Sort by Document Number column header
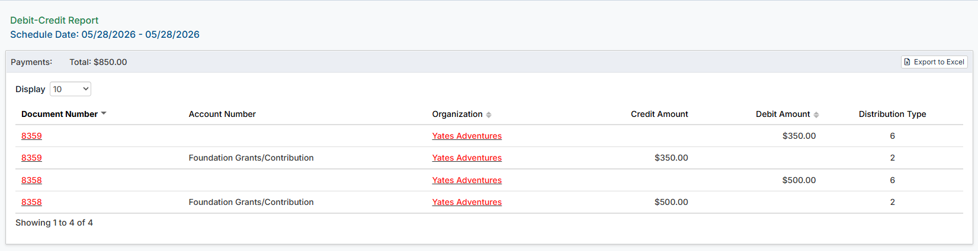This screenshot has width=978, height=251. point(59,114)
